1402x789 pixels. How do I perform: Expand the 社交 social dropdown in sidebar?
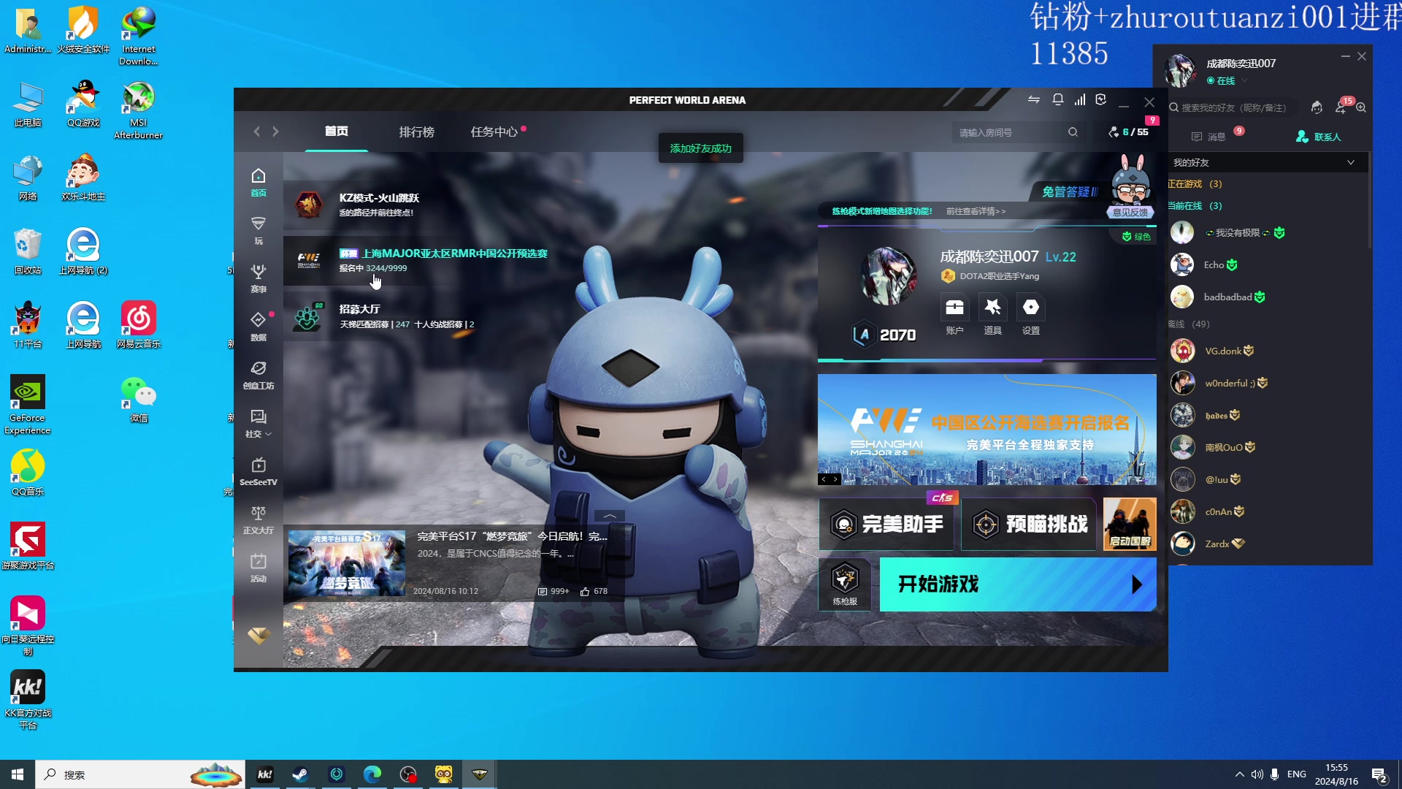258,424
